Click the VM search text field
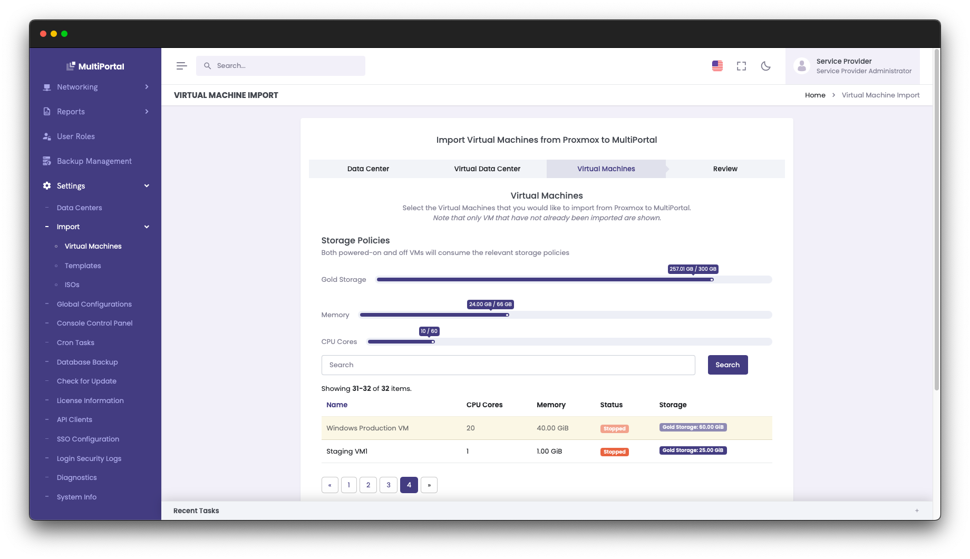 [x=508, y=365]
